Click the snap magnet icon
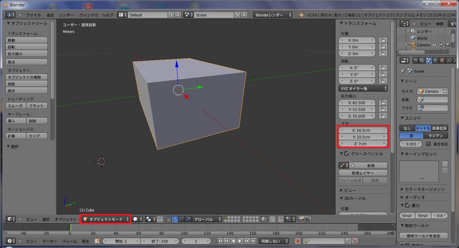 coord(281,219)
